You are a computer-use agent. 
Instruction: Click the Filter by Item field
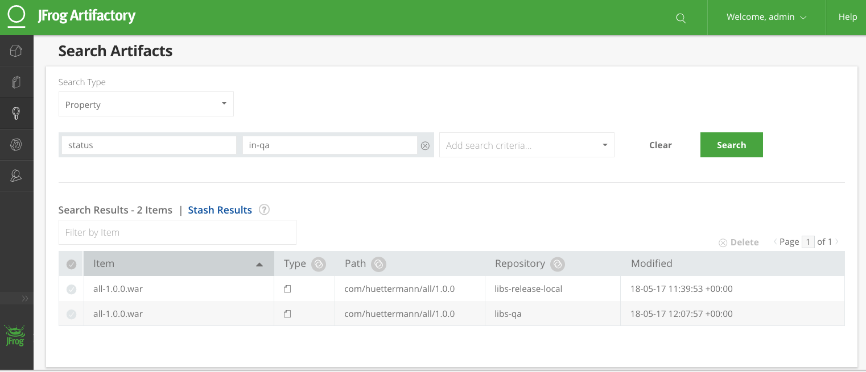177,232
